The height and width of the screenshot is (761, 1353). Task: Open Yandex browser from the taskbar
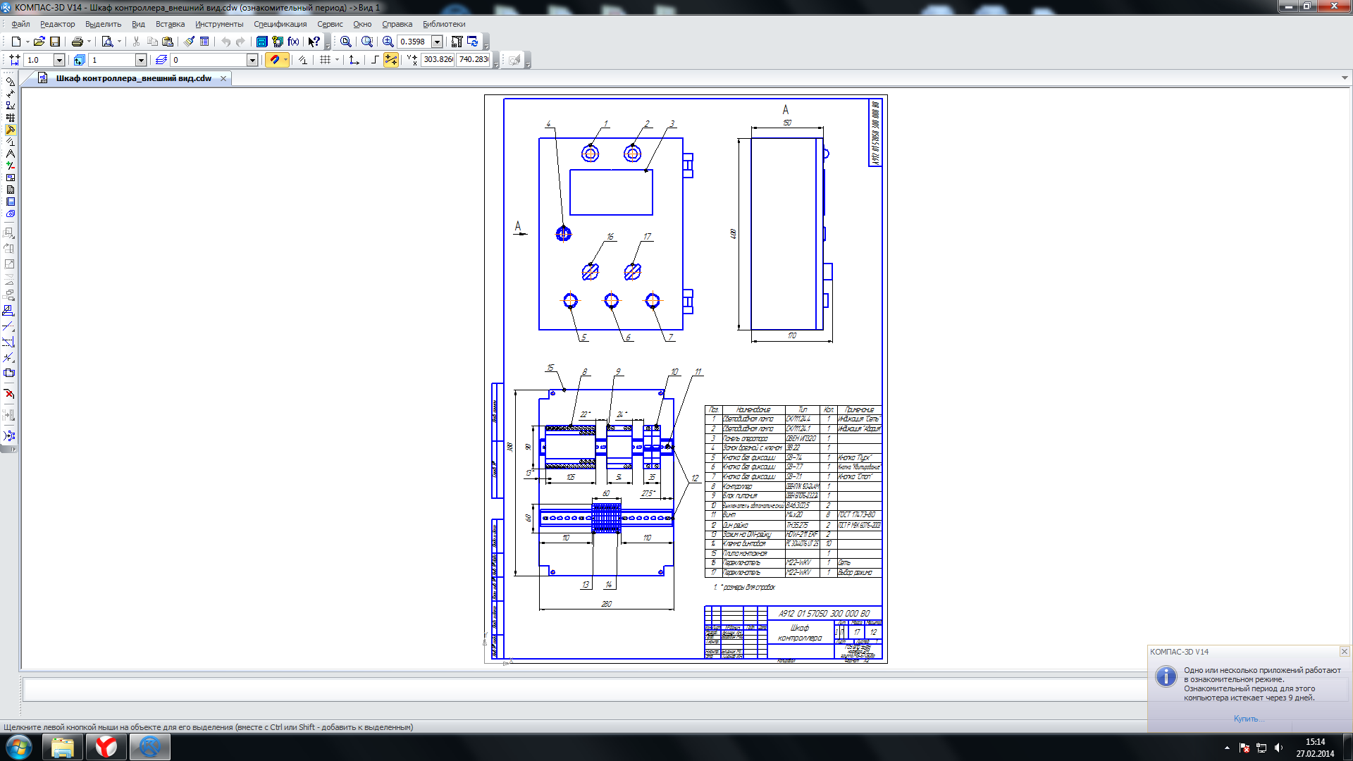106,747
